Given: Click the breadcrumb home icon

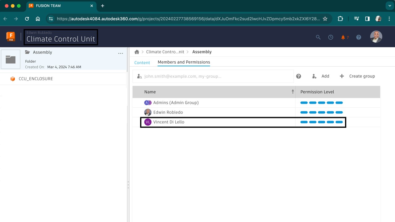Looking at the screenshot, I should click(x=136, y=52).
